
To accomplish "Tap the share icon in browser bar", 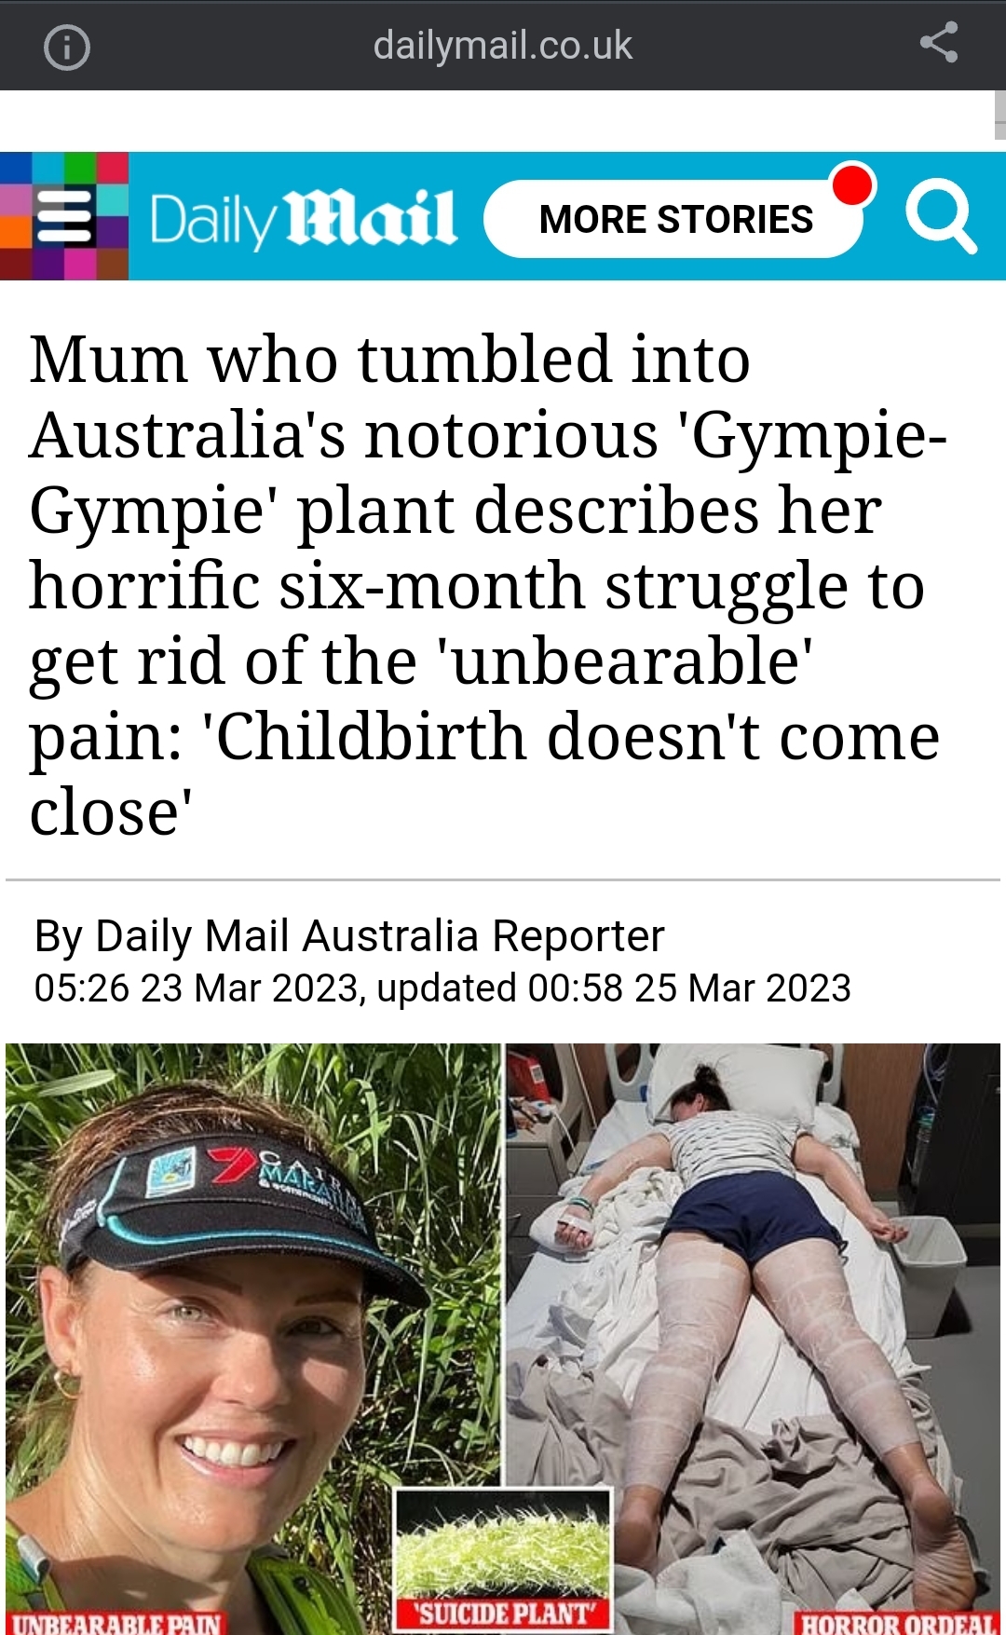I will (x=938, y=43).
